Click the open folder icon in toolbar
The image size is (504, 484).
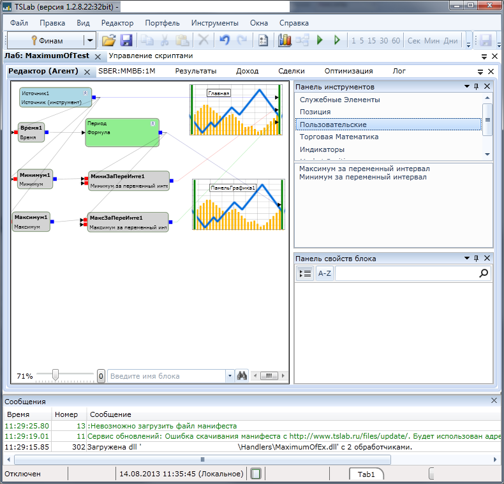pyautogui.click(x=109, y=40)
